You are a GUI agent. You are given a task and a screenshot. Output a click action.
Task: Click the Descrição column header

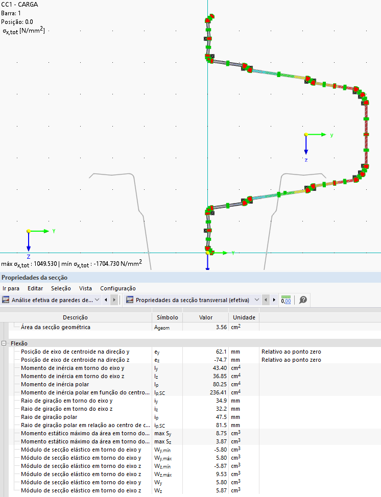(75, 317)
